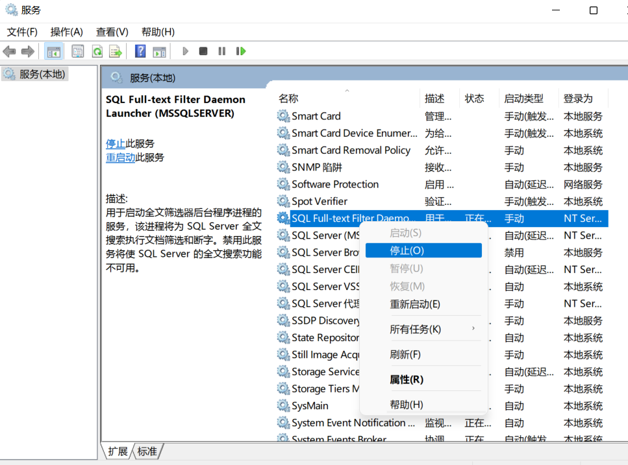Click the 重启动 this service link
The width and height of the screenshot is (628, 465).
tap(120, 158)
